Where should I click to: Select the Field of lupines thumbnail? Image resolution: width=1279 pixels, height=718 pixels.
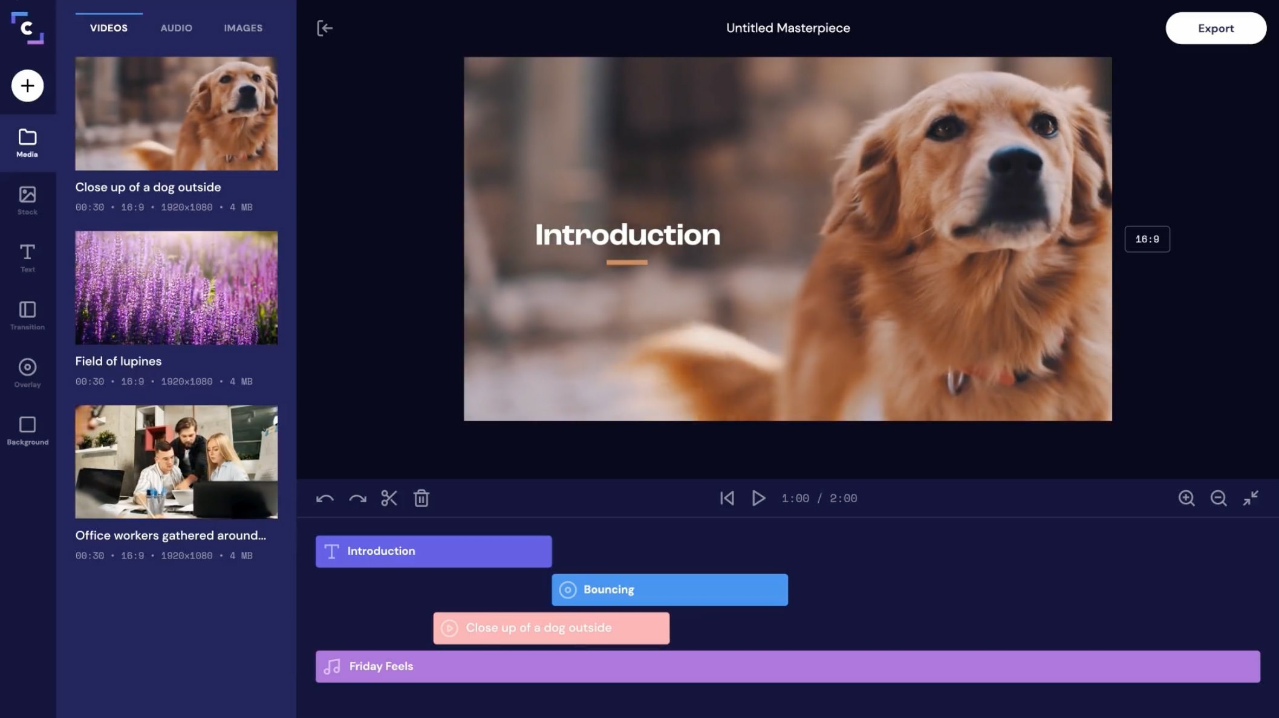click(176, 287)
